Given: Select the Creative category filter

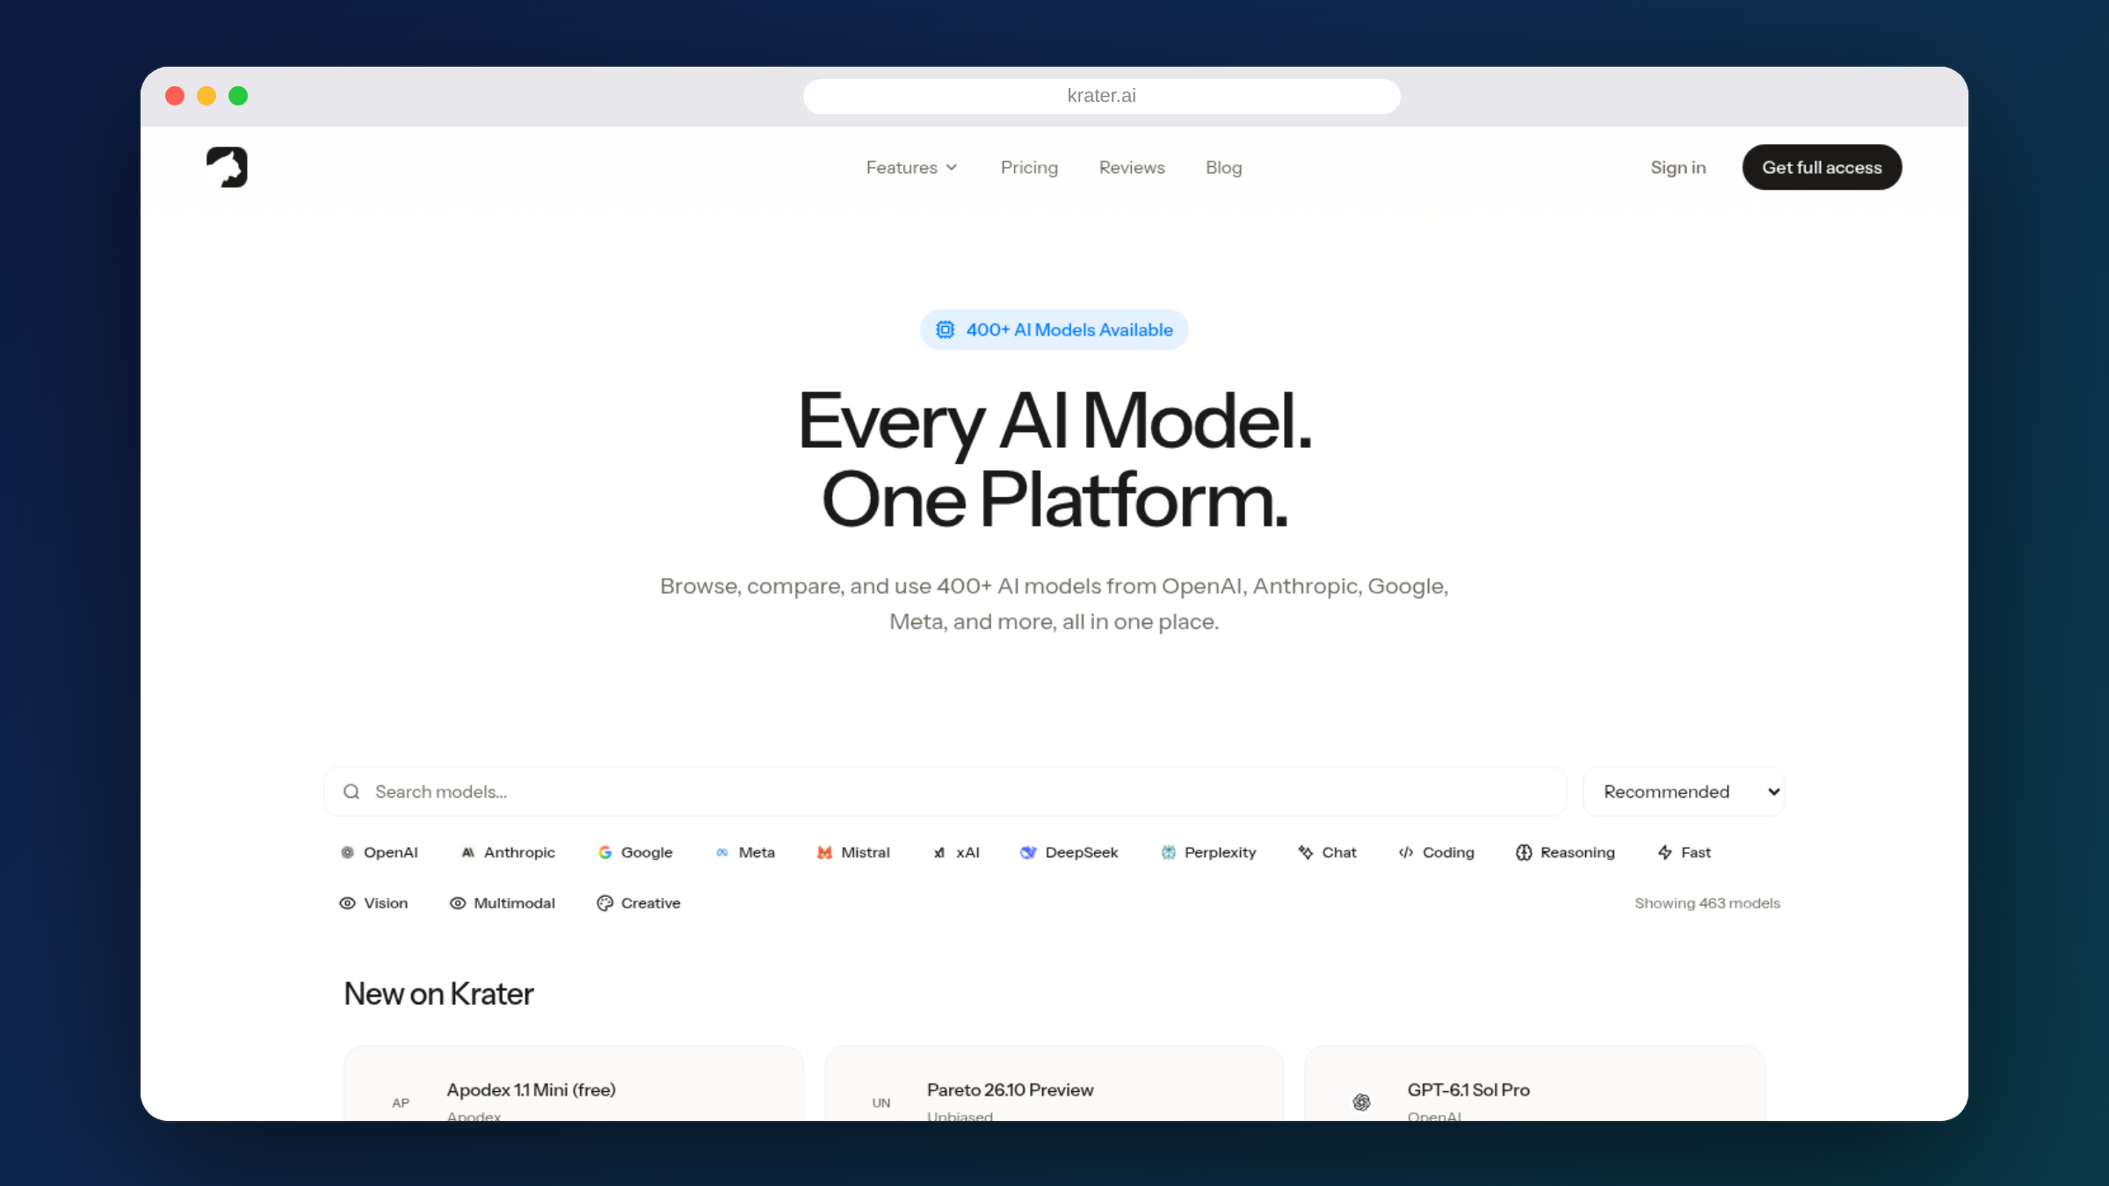Looking at the screenshot, I should click(638, 903).
